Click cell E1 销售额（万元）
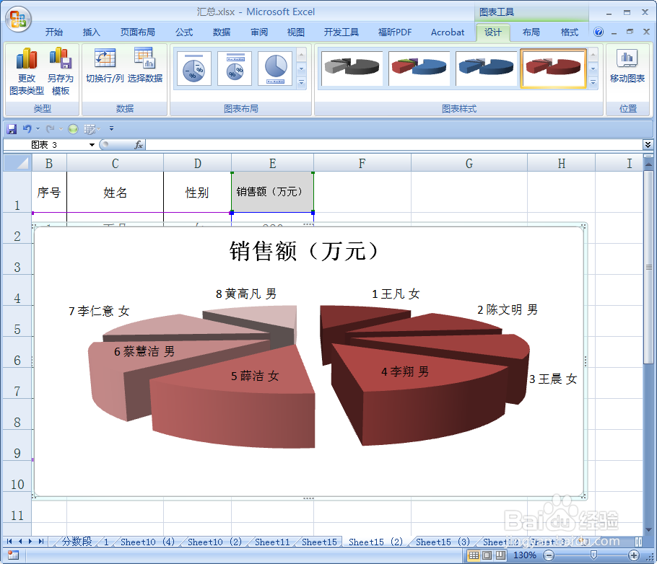This screenshot has height=564, width=657. point(272,192)
